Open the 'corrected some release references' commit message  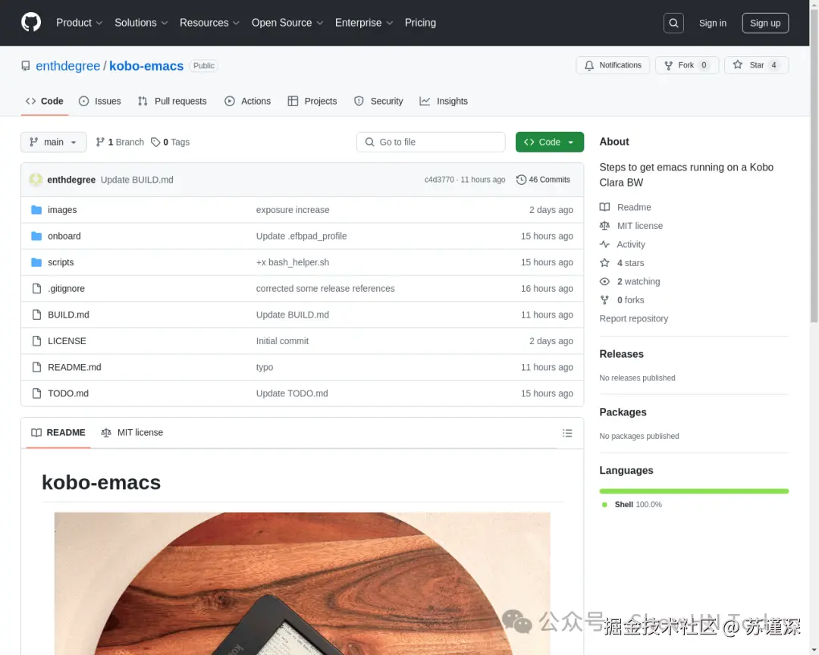(325, 288)
